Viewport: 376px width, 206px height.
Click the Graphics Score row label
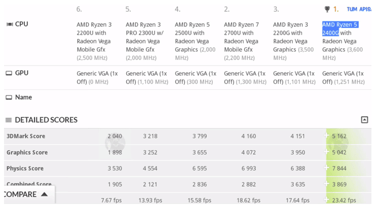(27, 152)
